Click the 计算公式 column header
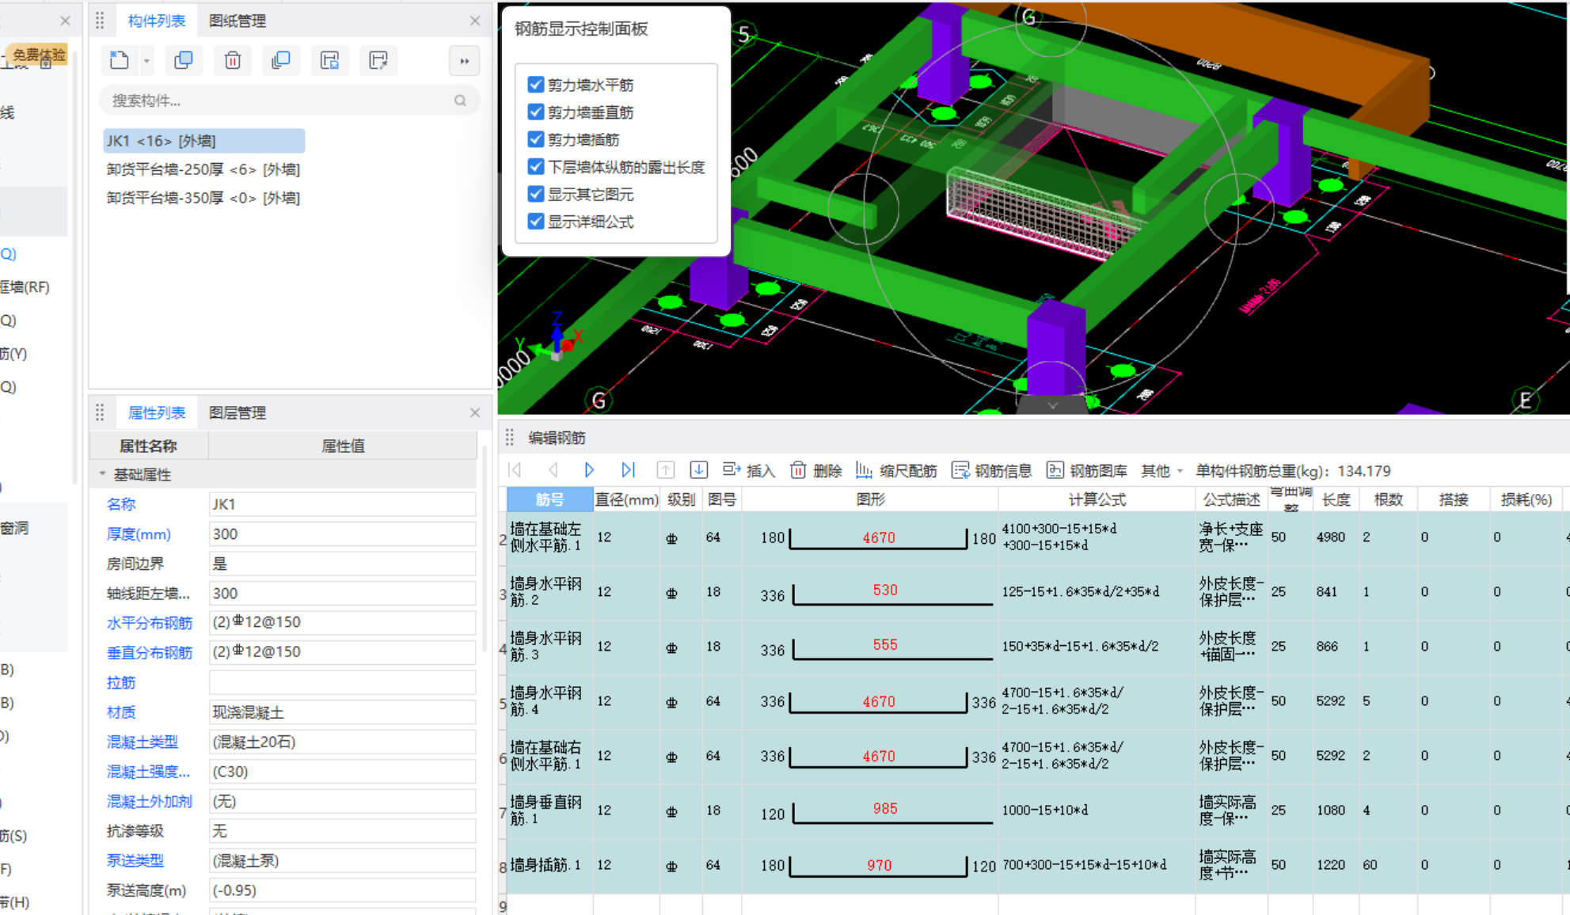 [x=1097, y=499]
